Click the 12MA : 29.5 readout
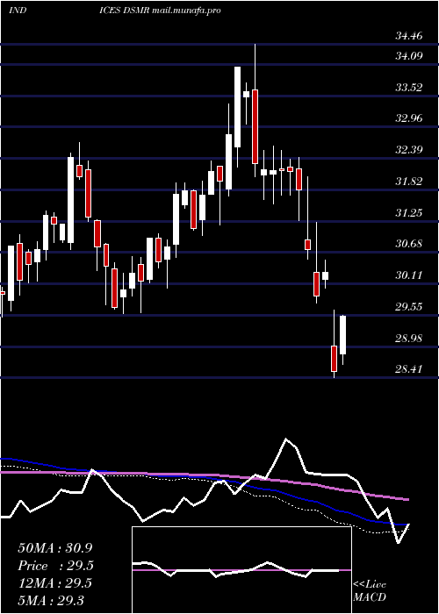Screen dimensions: 439x614 pyautogui.click(x=55, y=583)
